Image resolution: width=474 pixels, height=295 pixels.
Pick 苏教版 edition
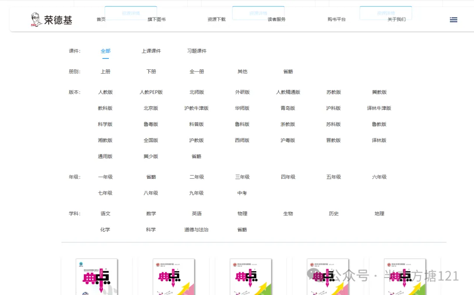tap(334, 92)
